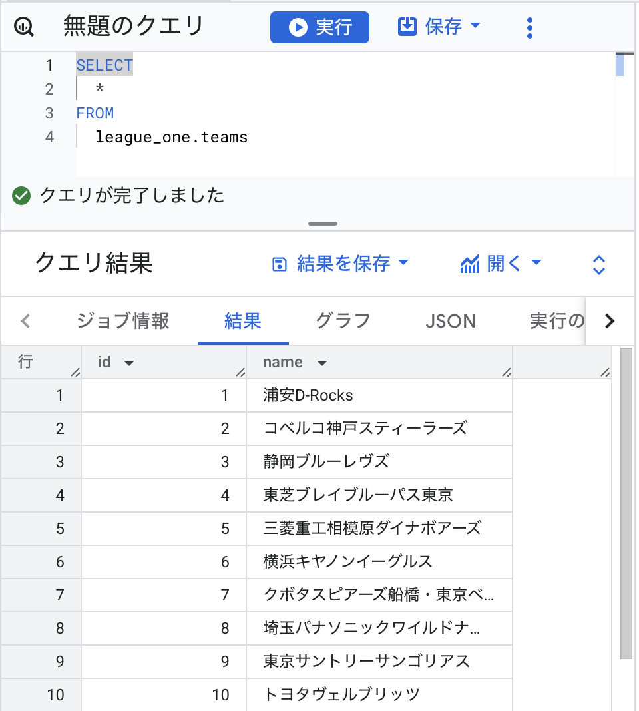
Task: Click the name column resize handle icon
Action: [x=507, y=372]
